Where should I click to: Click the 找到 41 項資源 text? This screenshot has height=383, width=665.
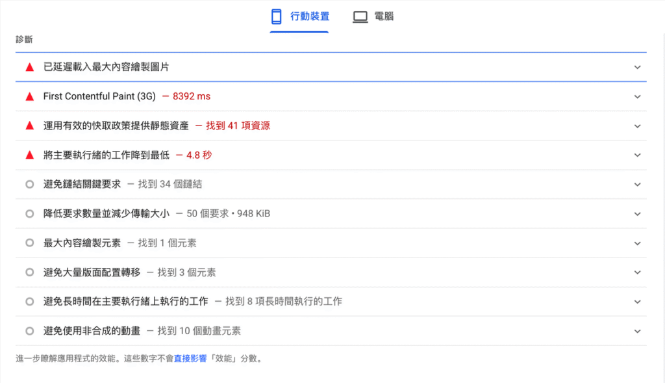(238, 125)
